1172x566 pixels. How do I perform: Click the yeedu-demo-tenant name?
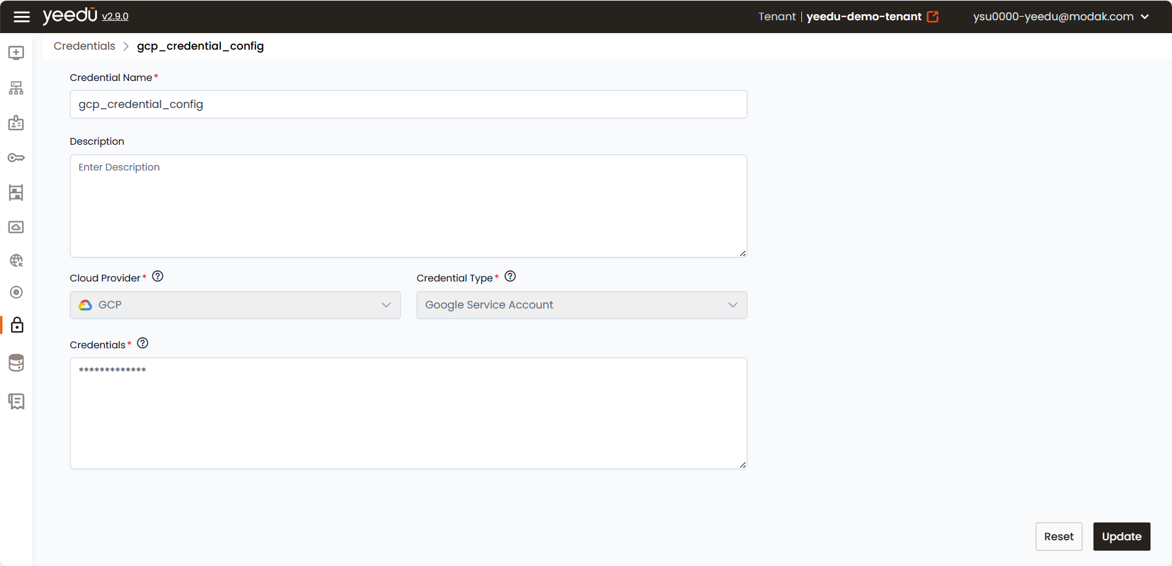864,17
